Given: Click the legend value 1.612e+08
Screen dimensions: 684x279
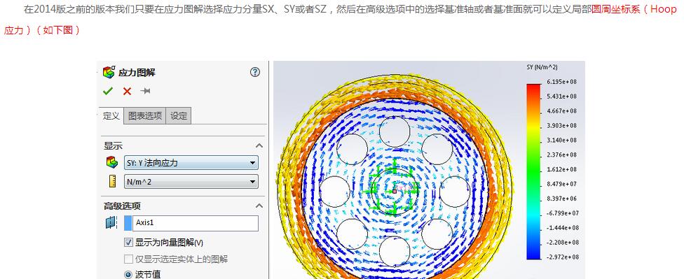Looking at the screenshot, I should [x=561, y=169].
